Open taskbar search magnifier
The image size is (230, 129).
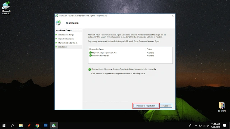click(x=12, y=125)
